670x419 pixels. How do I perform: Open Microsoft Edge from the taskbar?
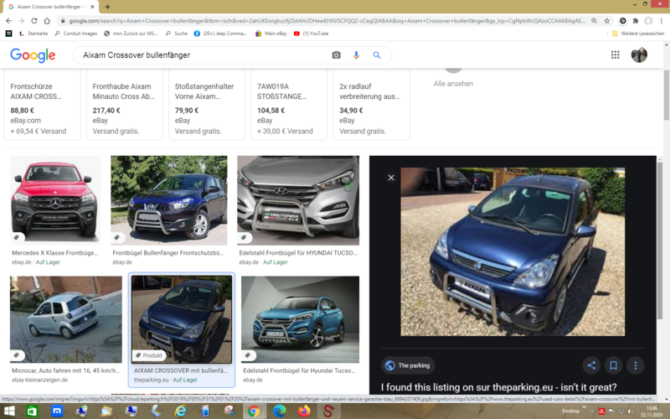[280, 411]
